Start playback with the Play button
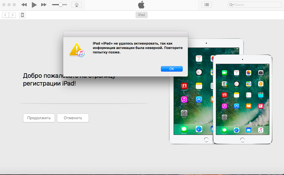The height and width of the screenshot is (175, 284). (x=34, y=5)
